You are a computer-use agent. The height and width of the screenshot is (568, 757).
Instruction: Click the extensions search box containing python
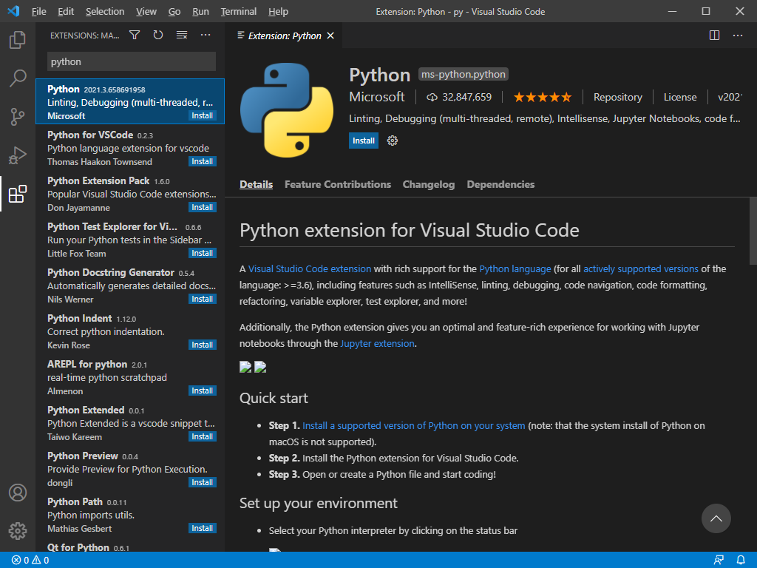[x=132, y=62]
